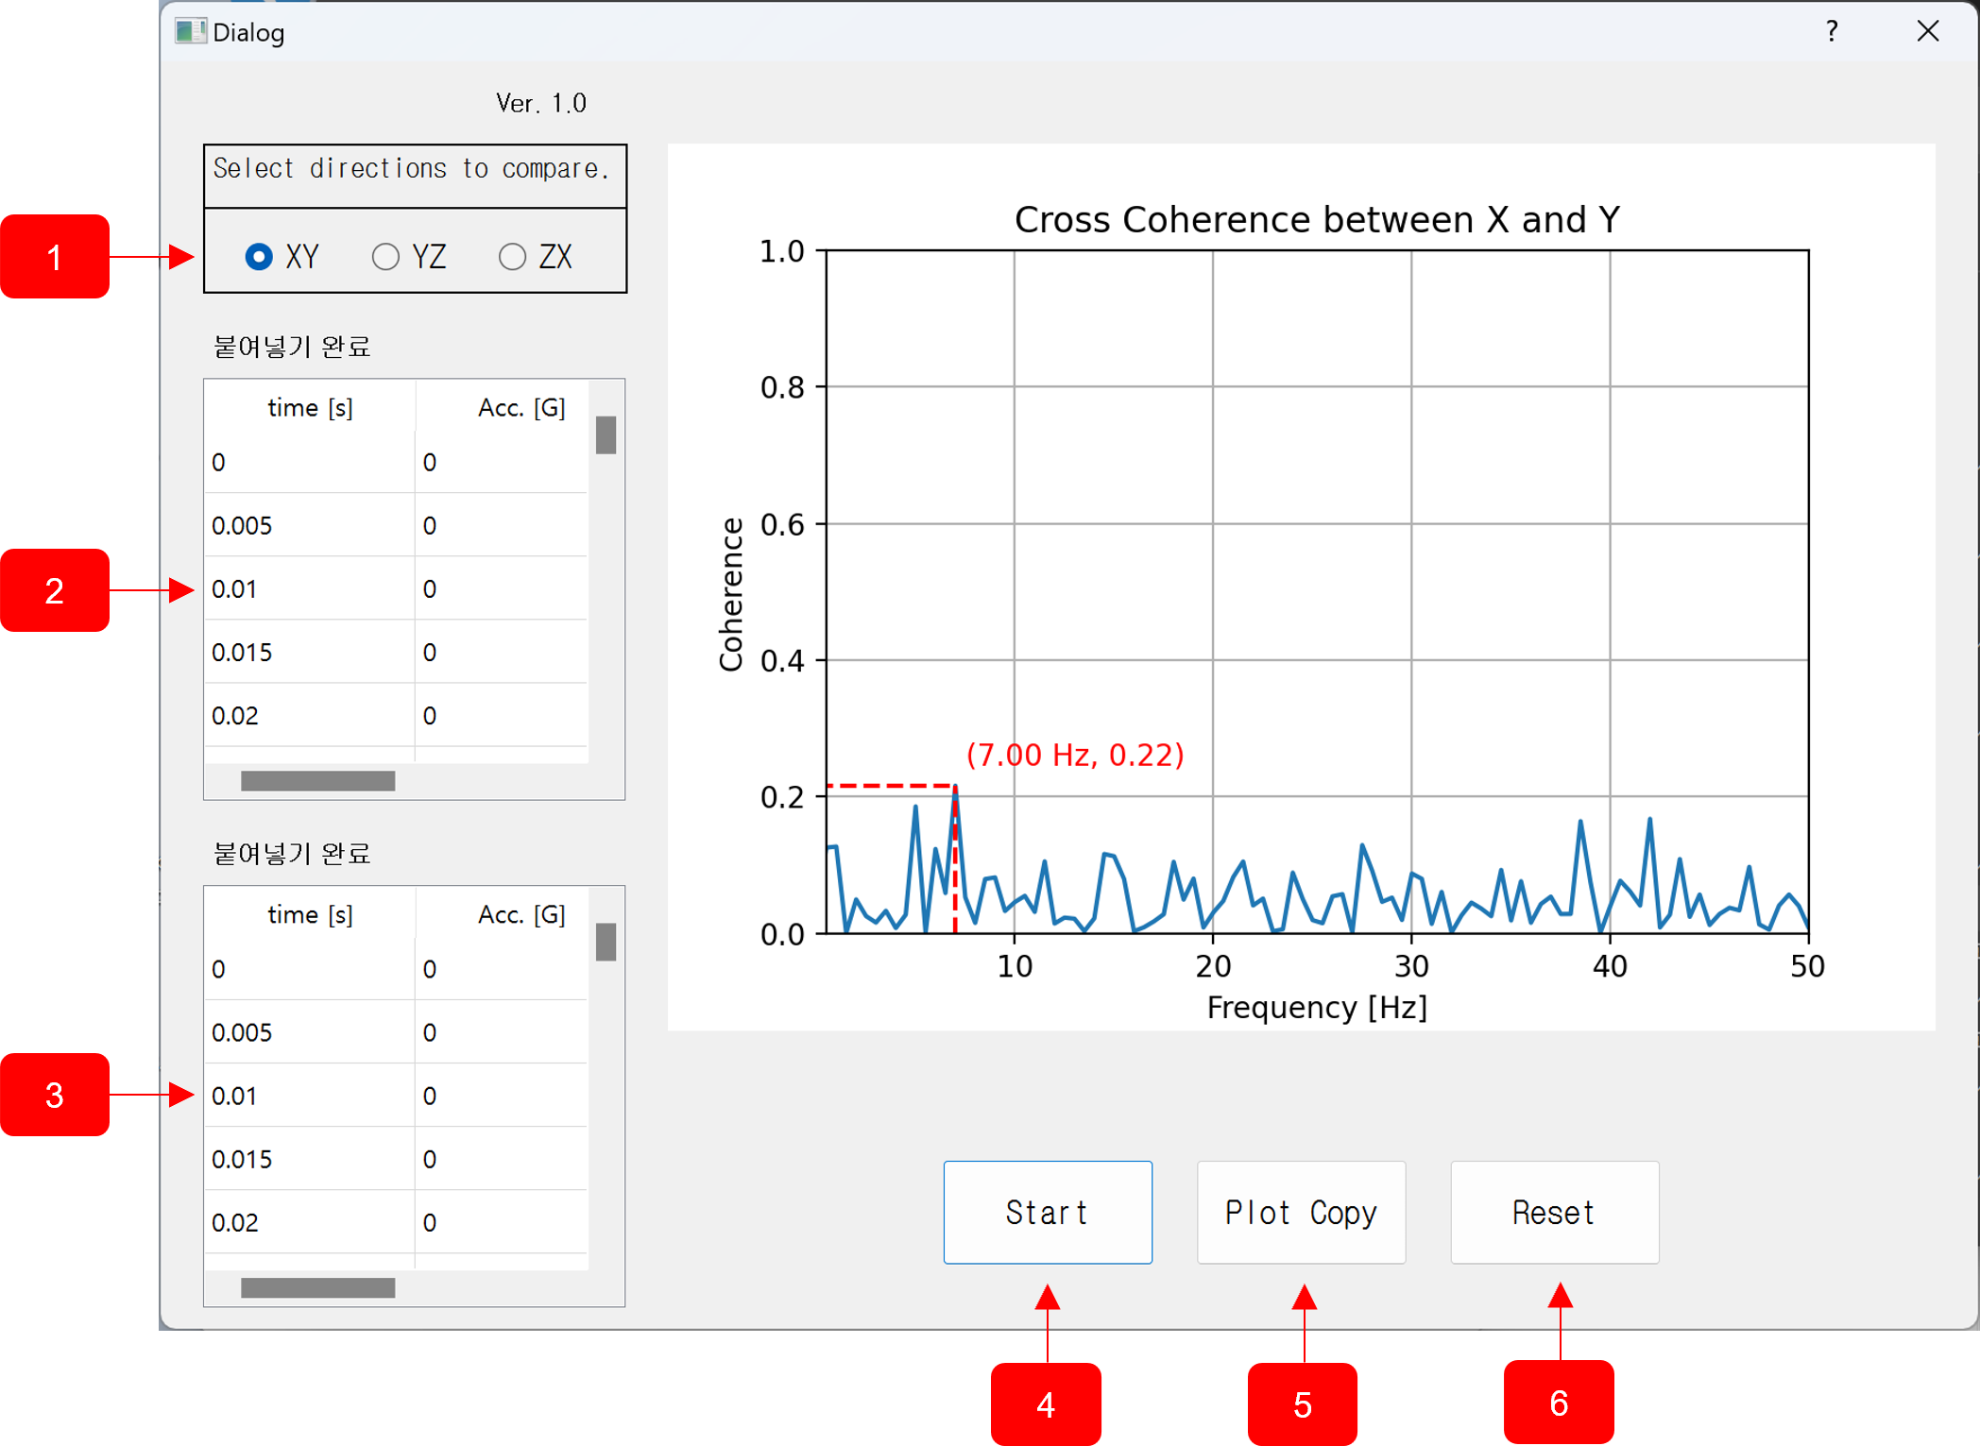
Task: Click the Dialog window title icon
Action: tap(191, 32)
